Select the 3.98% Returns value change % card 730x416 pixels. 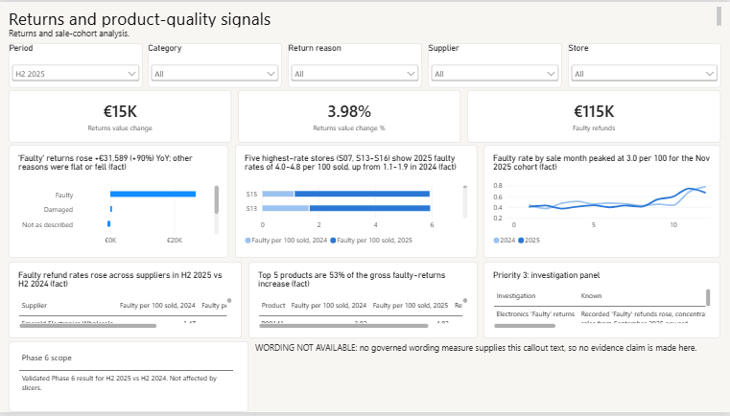[349, 116]
